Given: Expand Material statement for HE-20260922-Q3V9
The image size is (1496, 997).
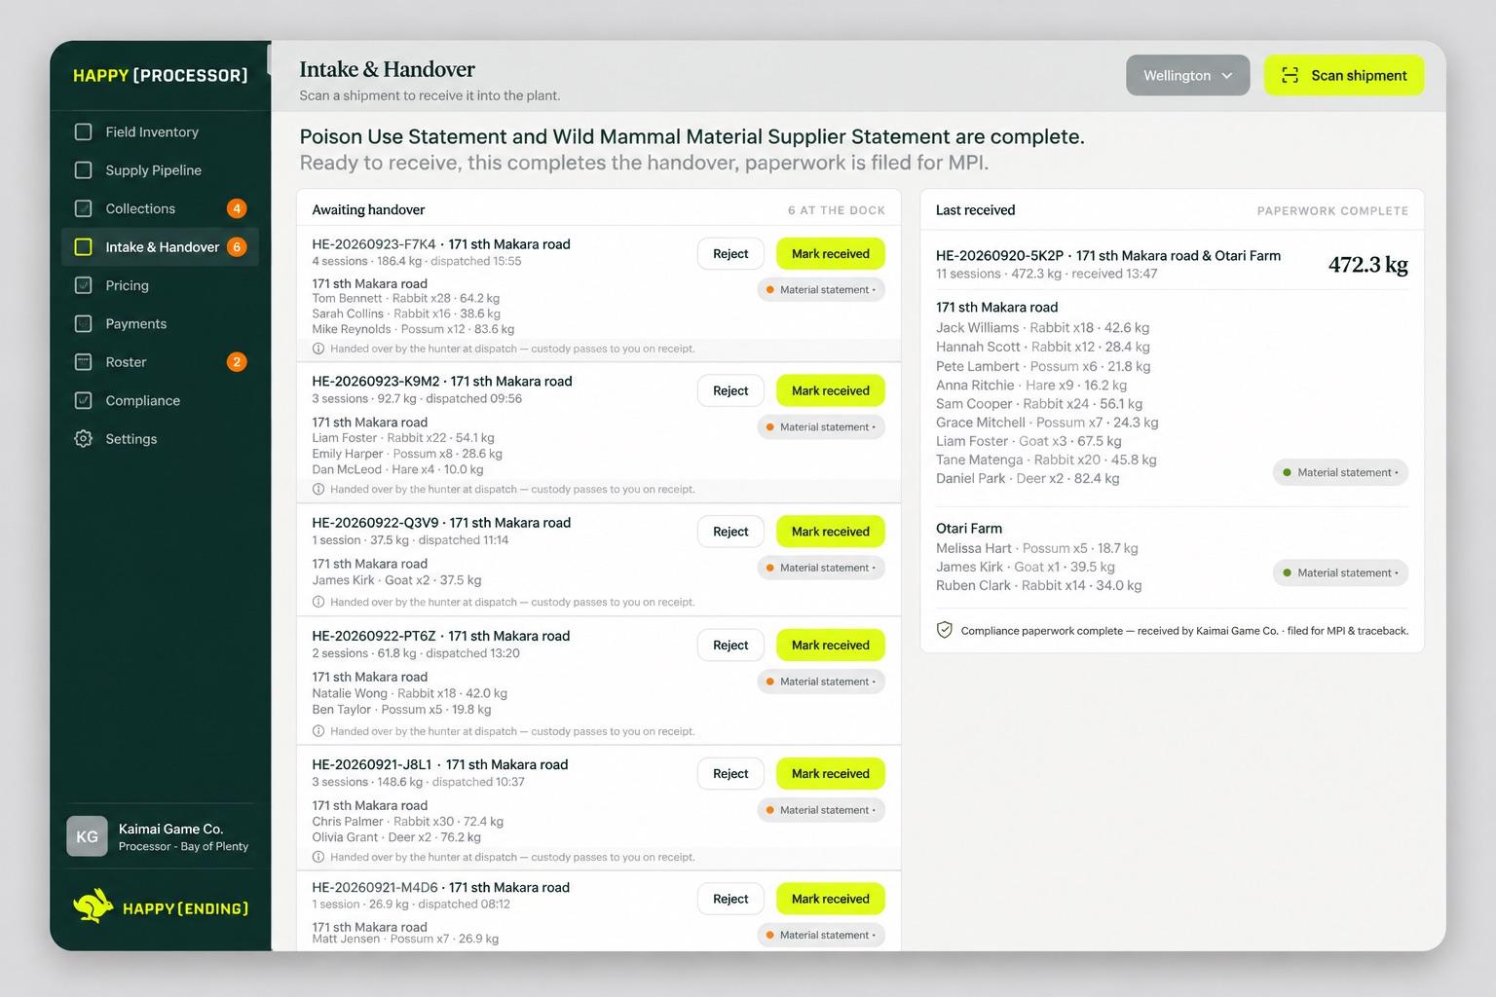Looking at the screenshot, I should [821, 568].
